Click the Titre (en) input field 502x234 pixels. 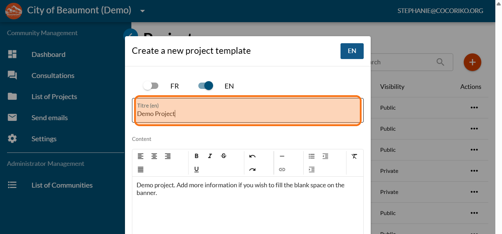(x=247, y=113)
